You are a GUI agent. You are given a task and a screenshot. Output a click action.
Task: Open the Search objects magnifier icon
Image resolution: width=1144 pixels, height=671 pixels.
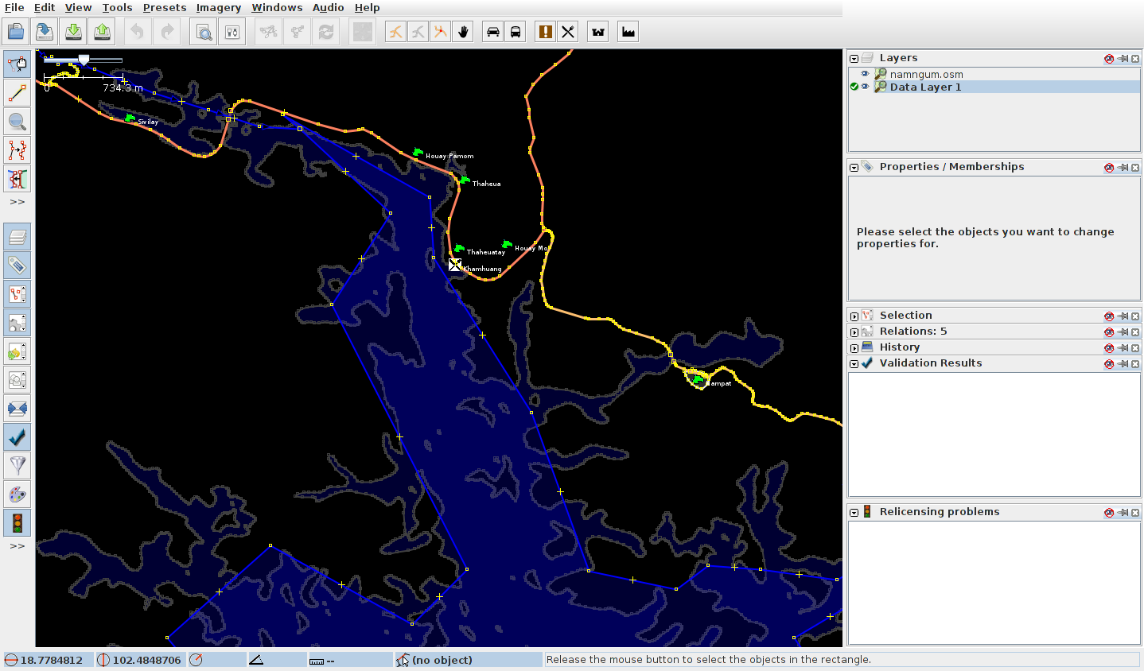tap(204, 32)
